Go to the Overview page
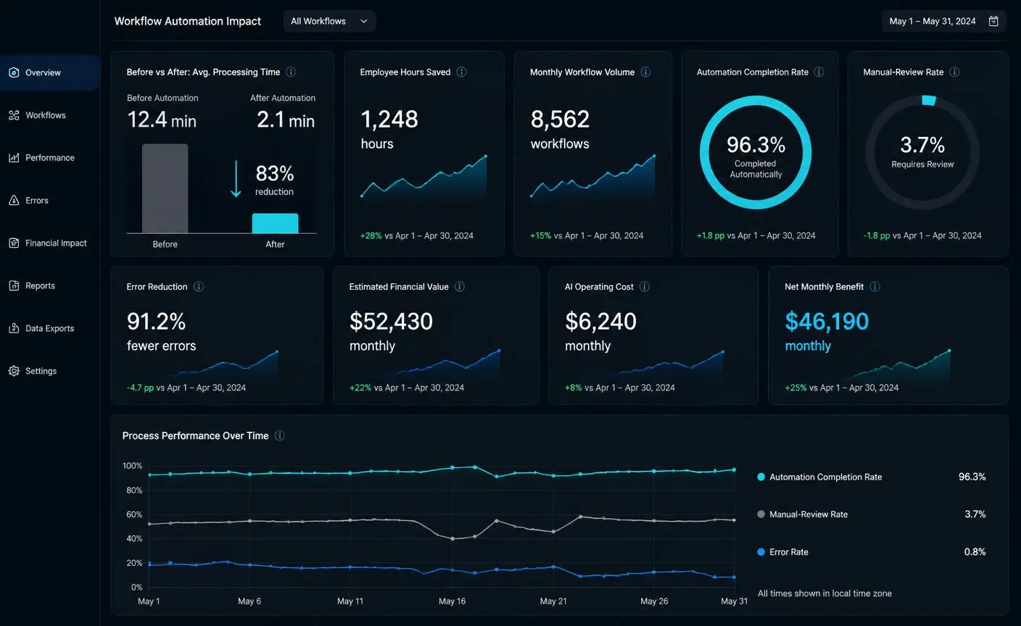The height and width of the screenshot is (626, 1021). pos(50,72)
